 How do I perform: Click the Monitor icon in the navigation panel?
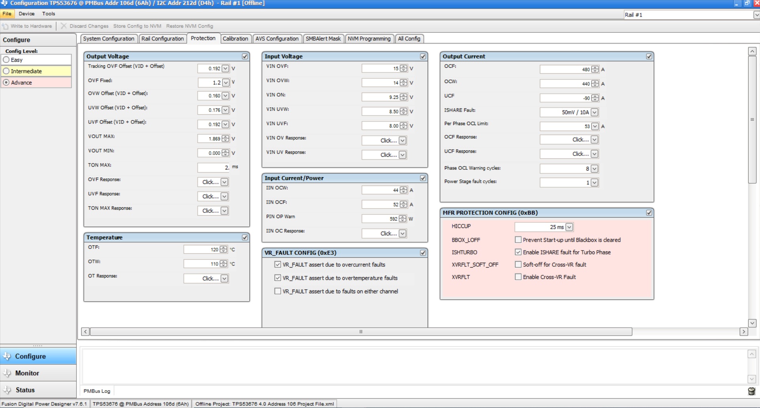click(7, 373)
